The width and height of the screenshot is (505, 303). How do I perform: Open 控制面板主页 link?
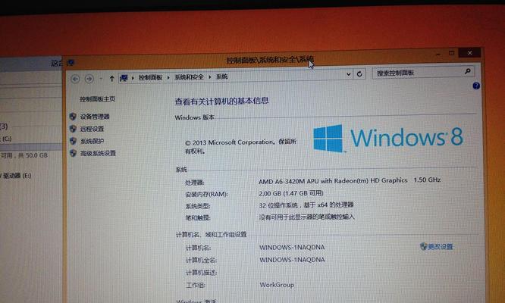(x=97, y=99)
